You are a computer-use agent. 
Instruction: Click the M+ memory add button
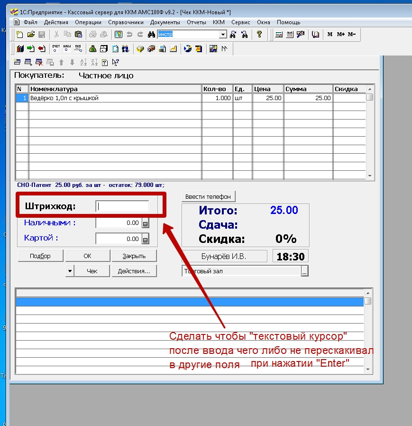pyautogui.click(x=341, y=35)
